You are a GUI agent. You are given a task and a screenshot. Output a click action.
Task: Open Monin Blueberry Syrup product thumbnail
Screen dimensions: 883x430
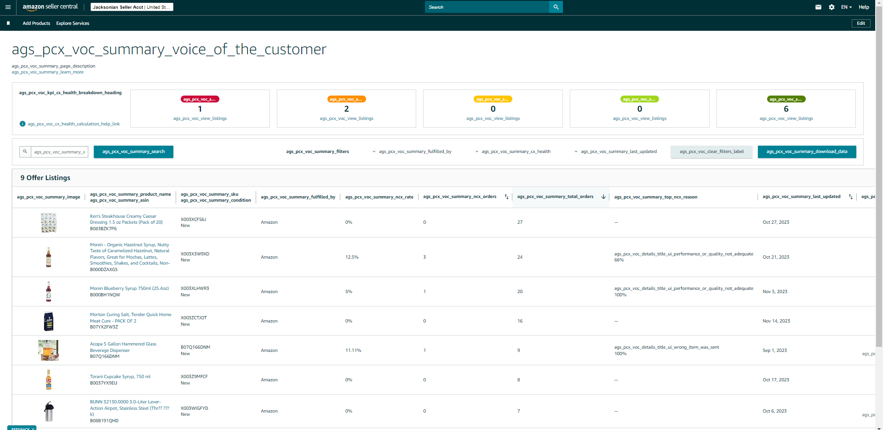click(x=48, y=292)
